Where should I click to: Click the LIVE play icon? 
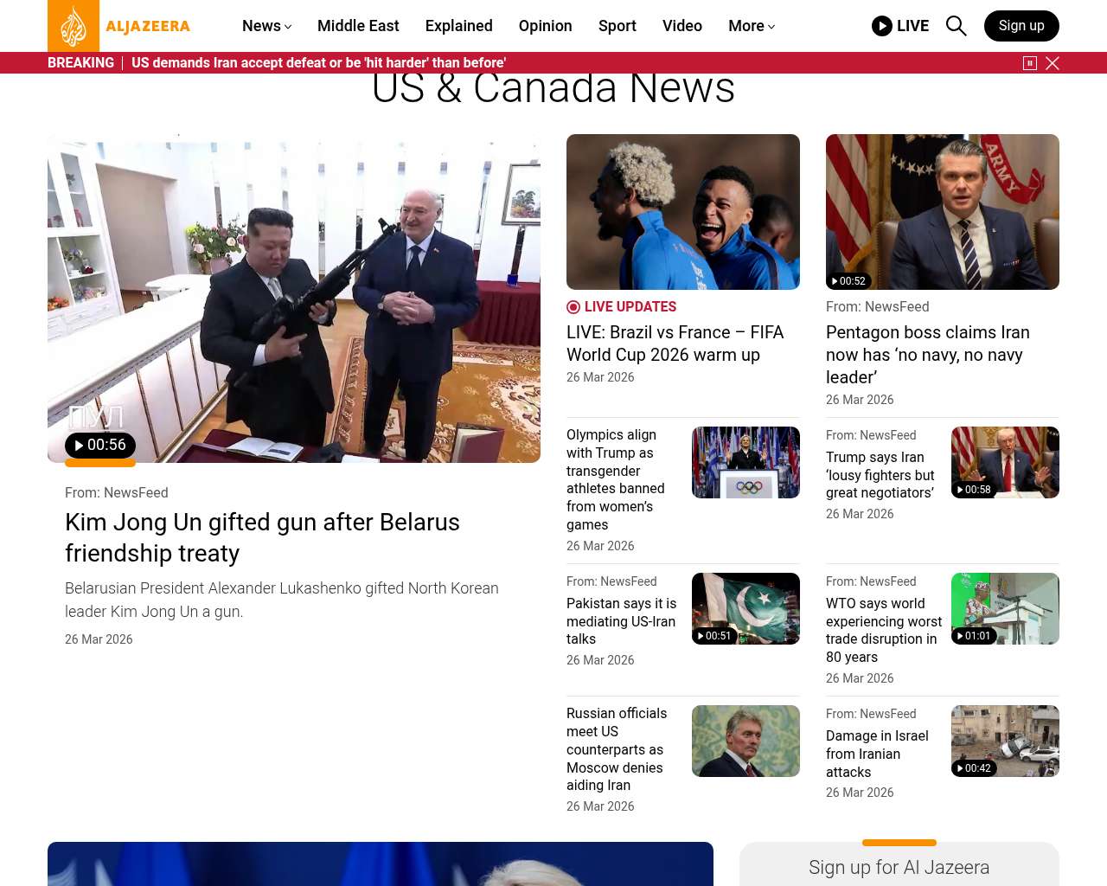[882, 26]
